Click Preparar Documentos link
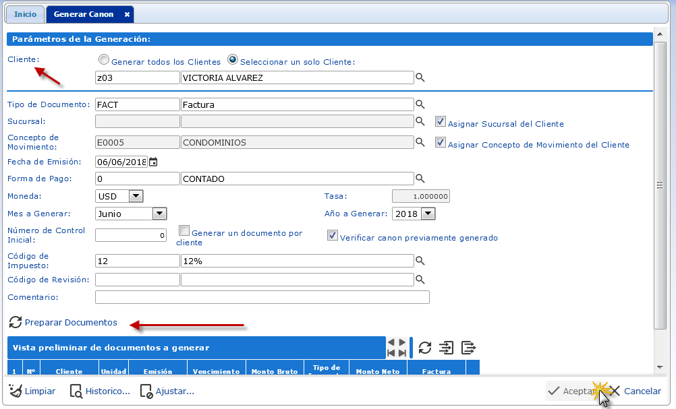This screenshot has height=409, width=676. click(x=71, y=323)
